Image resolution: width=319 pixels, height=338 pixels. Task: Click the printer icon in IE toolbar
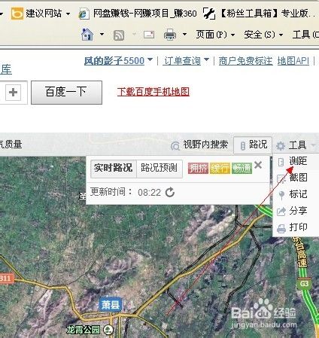click(170, 35)
